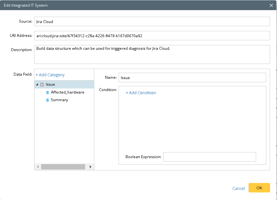Select the Source field showing Jira Cloud

[x=152, y=21]
